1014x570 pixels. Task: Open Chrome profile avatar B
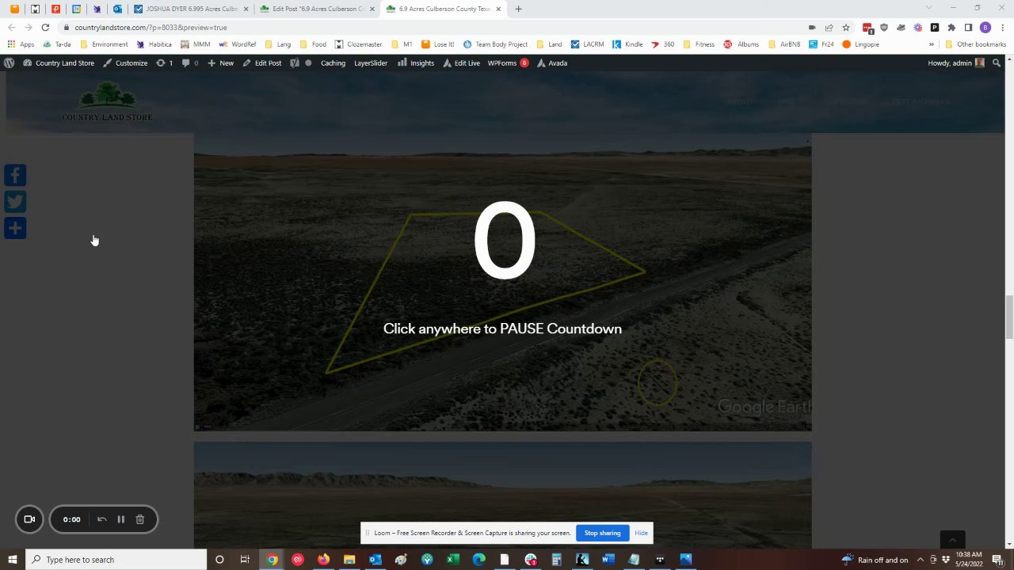point(985,27)
